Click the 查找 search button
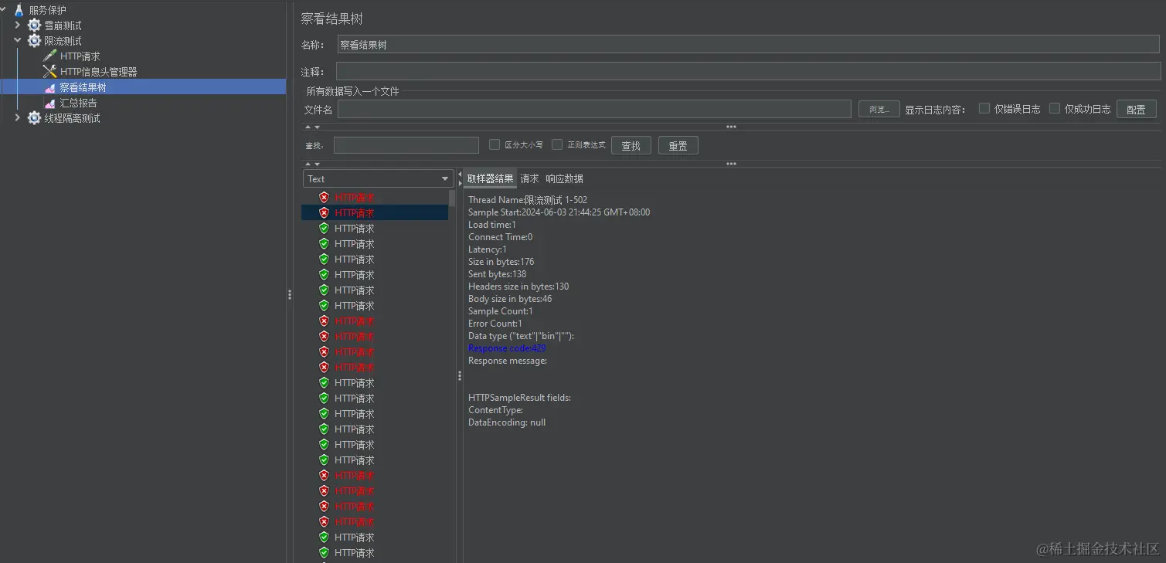1166x563 pixels. 631,145
